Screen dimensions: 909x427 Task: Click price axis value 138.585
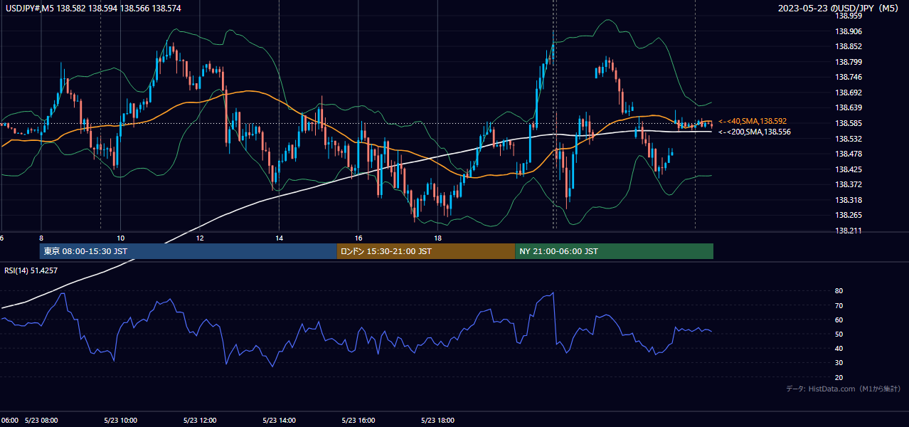tap(847, 123)
